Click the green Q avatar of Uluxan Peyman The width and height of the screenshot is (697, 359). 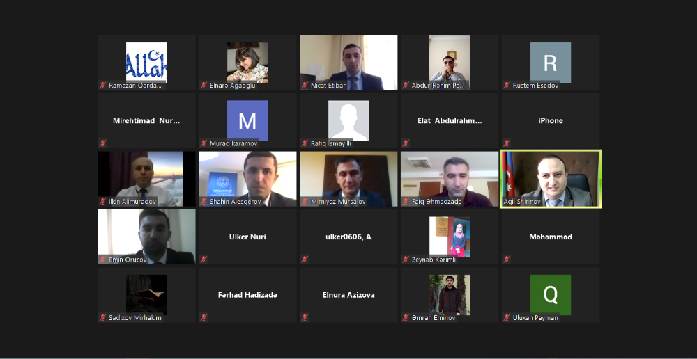click(551, 295)
